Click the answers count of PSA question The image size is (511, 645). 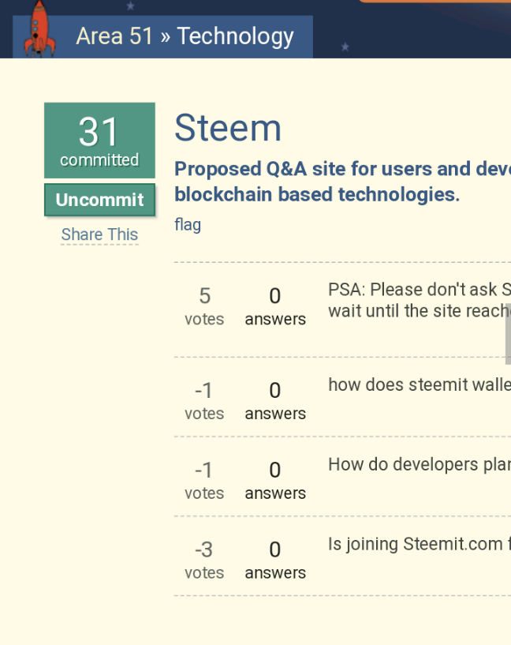pyautogui.click(x=275, y=306)
